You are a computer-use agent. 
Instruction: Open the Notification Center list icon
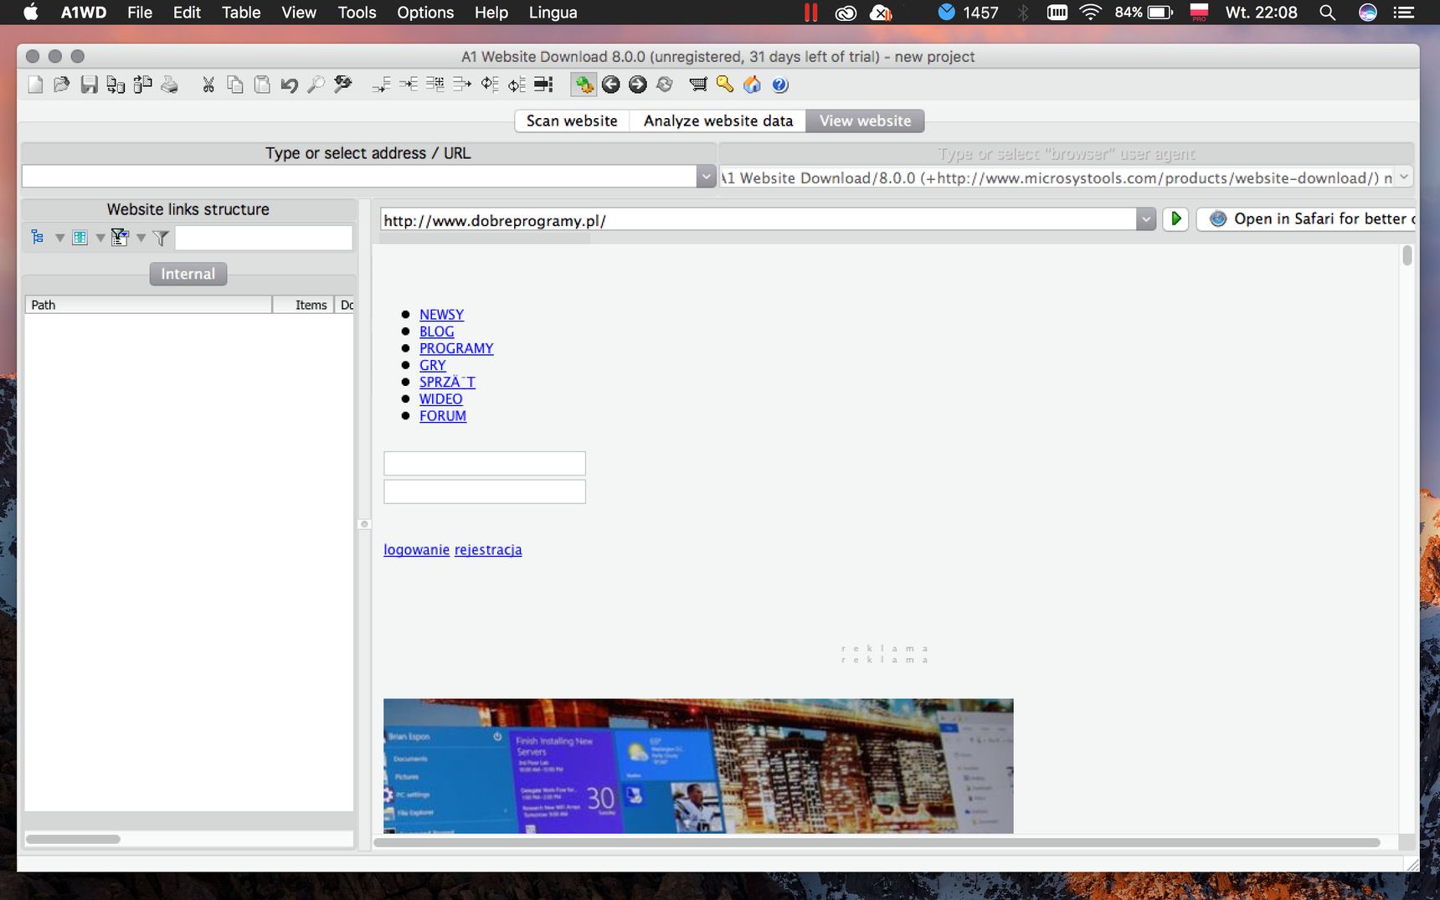coord(1403,13)
